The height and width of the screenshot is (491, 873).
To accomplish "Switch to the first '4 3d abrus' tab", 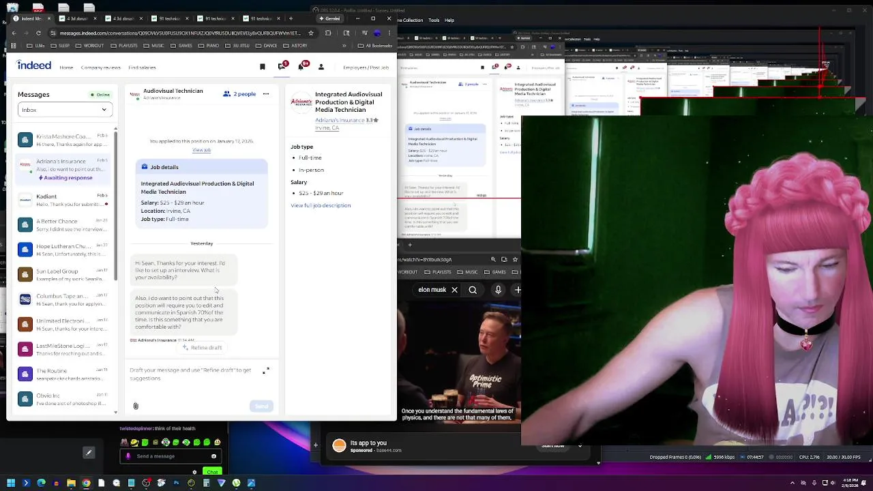I will tap(79, 18).
